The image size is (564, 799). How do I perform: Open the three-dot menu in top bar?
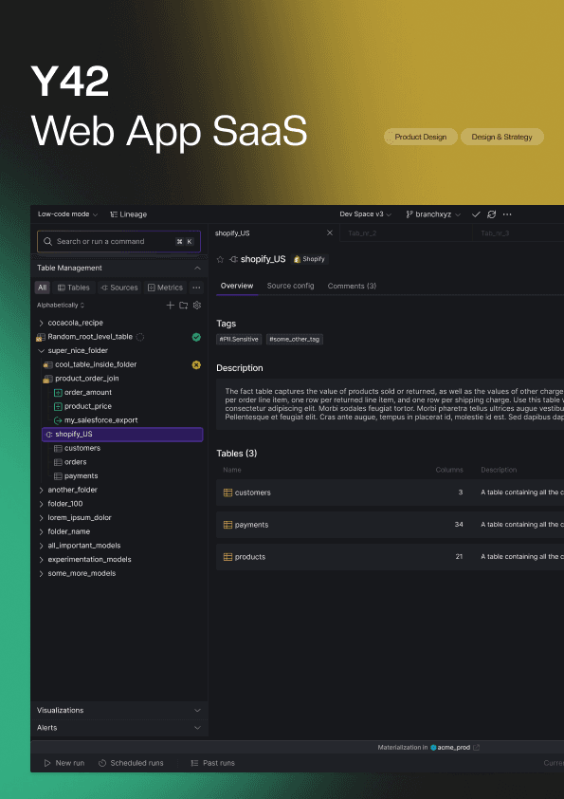pyautogui.click(x=507, y=214)
